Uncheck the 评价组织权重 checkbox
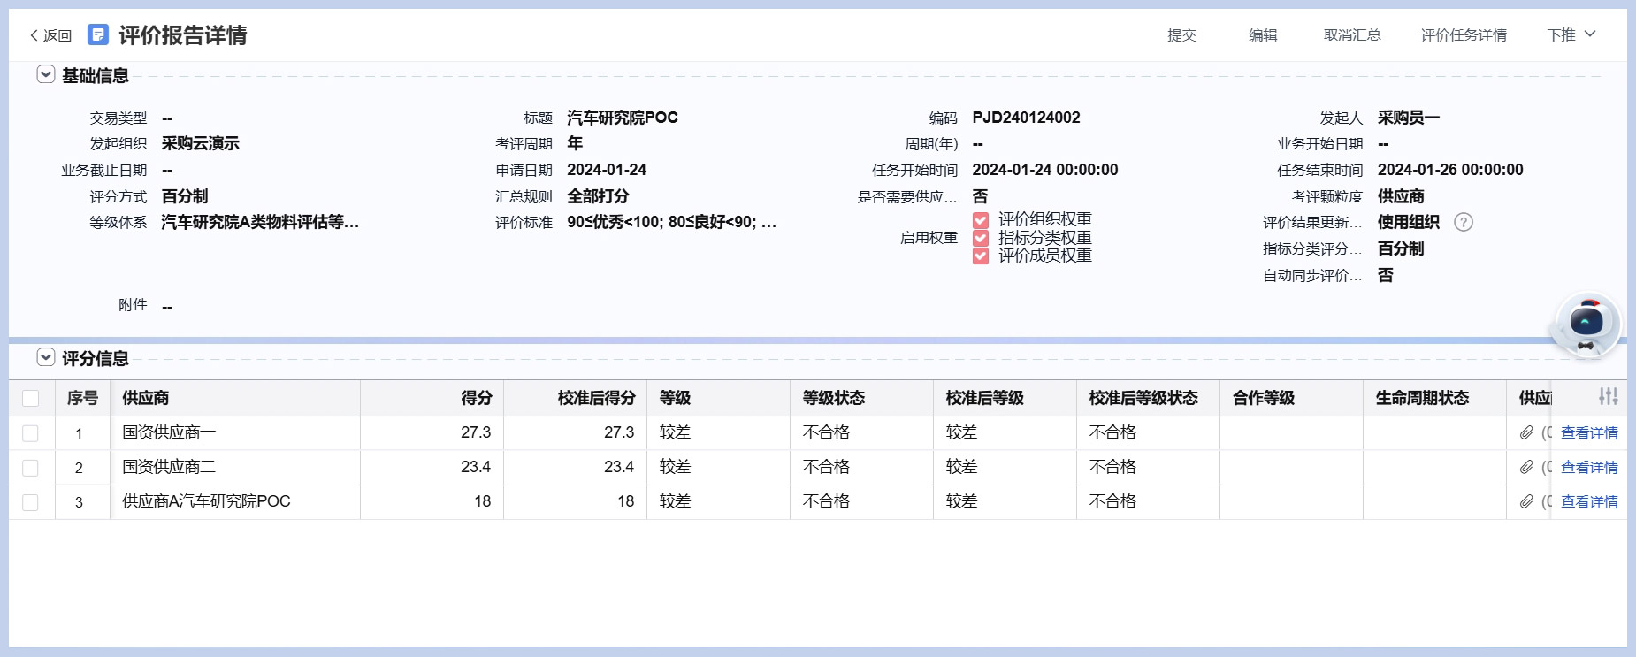Screen dimensions: 1636x657 [980, 220]
